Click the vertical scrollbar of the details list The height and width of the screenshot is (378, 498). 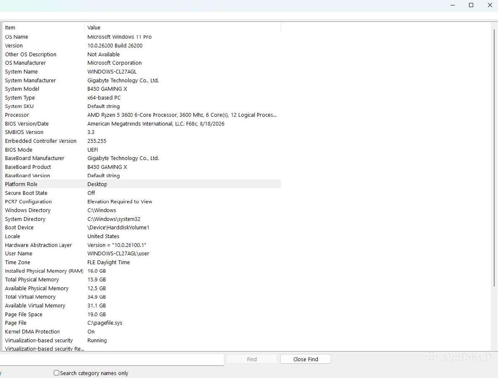494,159
